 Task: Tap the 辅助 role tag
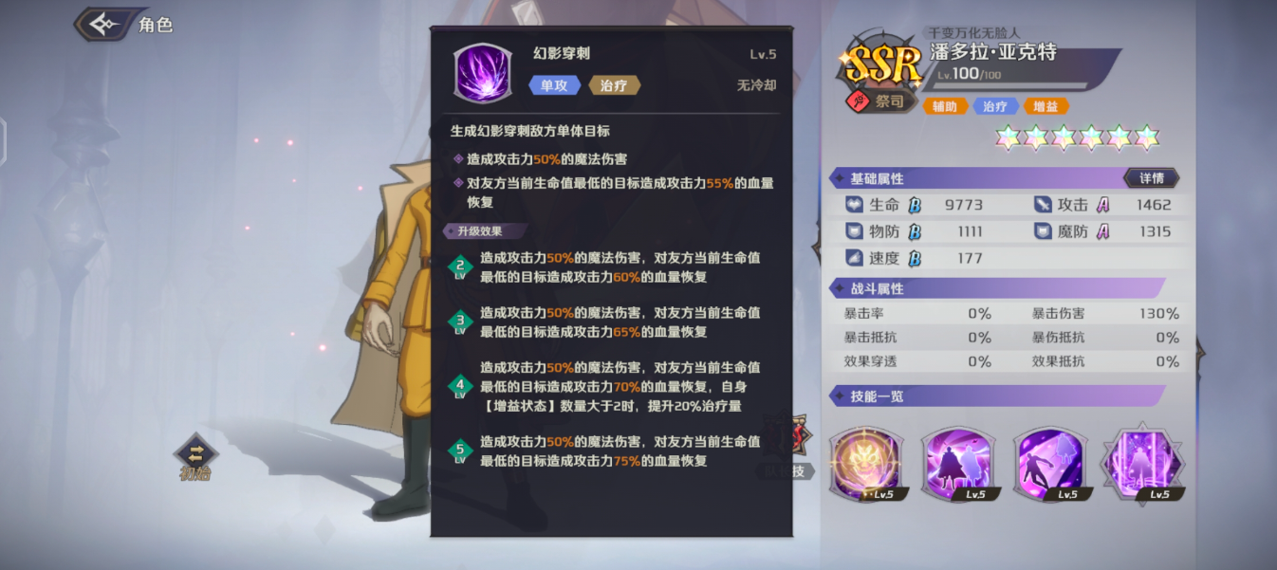(x=945, y=107)
